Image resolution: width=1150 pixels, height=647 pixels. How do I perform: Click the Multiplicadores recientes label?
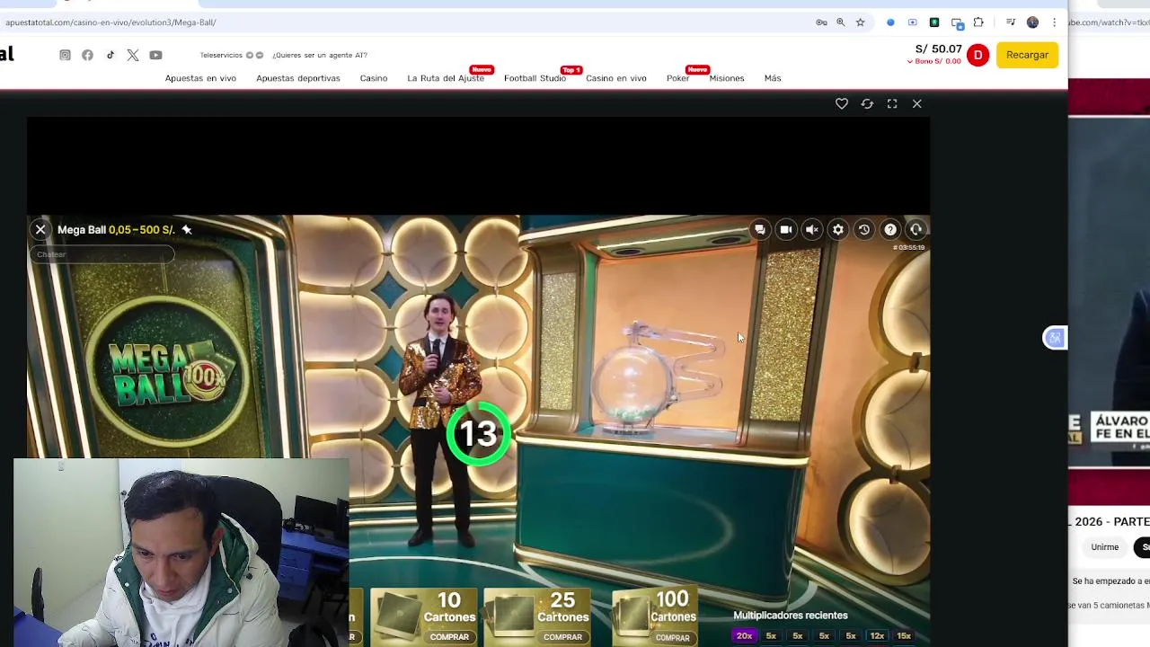791,616
